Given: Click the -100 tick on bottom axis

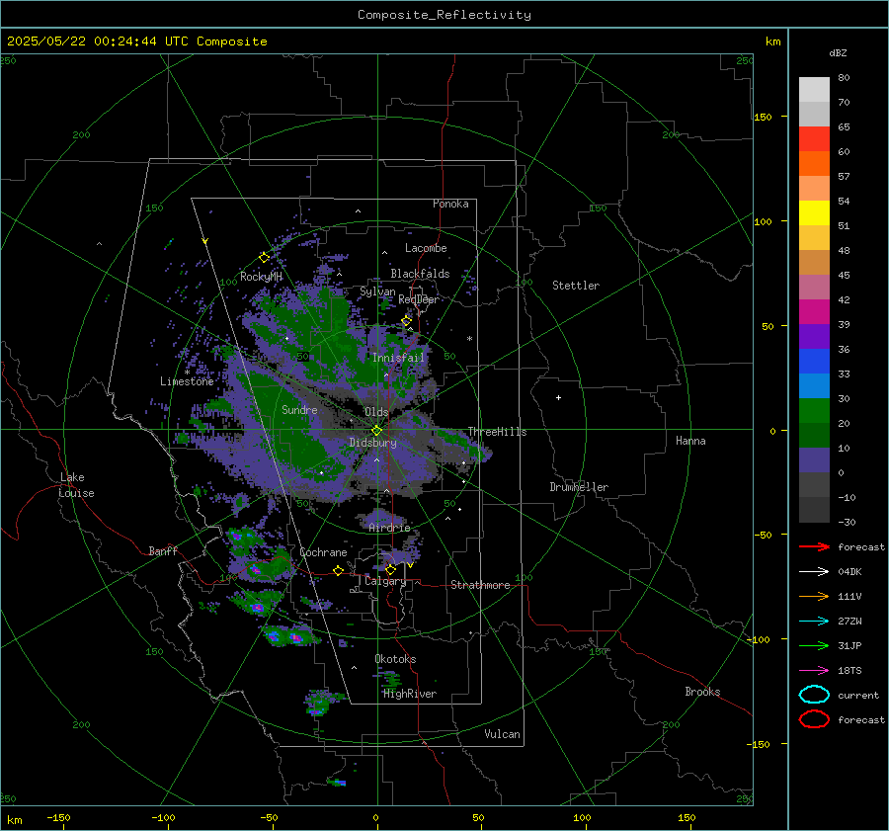Looking at the screenshot, I should (x=163, y=817).
